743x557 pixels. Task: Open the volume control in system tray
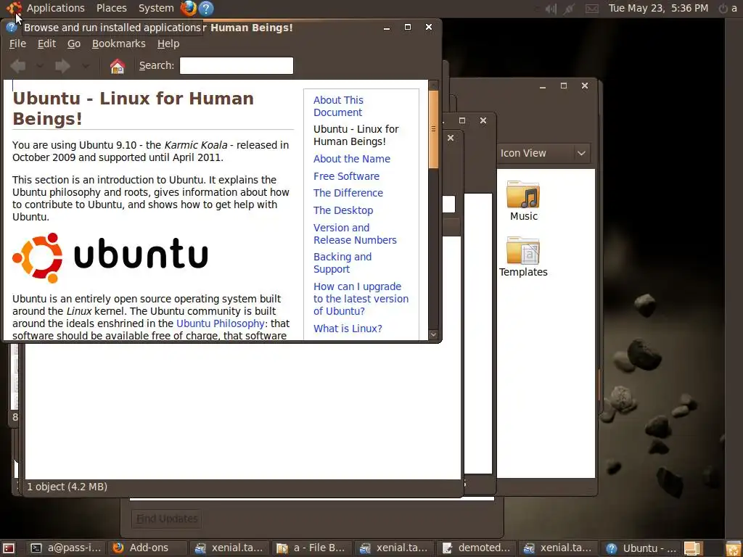point(551,9)
